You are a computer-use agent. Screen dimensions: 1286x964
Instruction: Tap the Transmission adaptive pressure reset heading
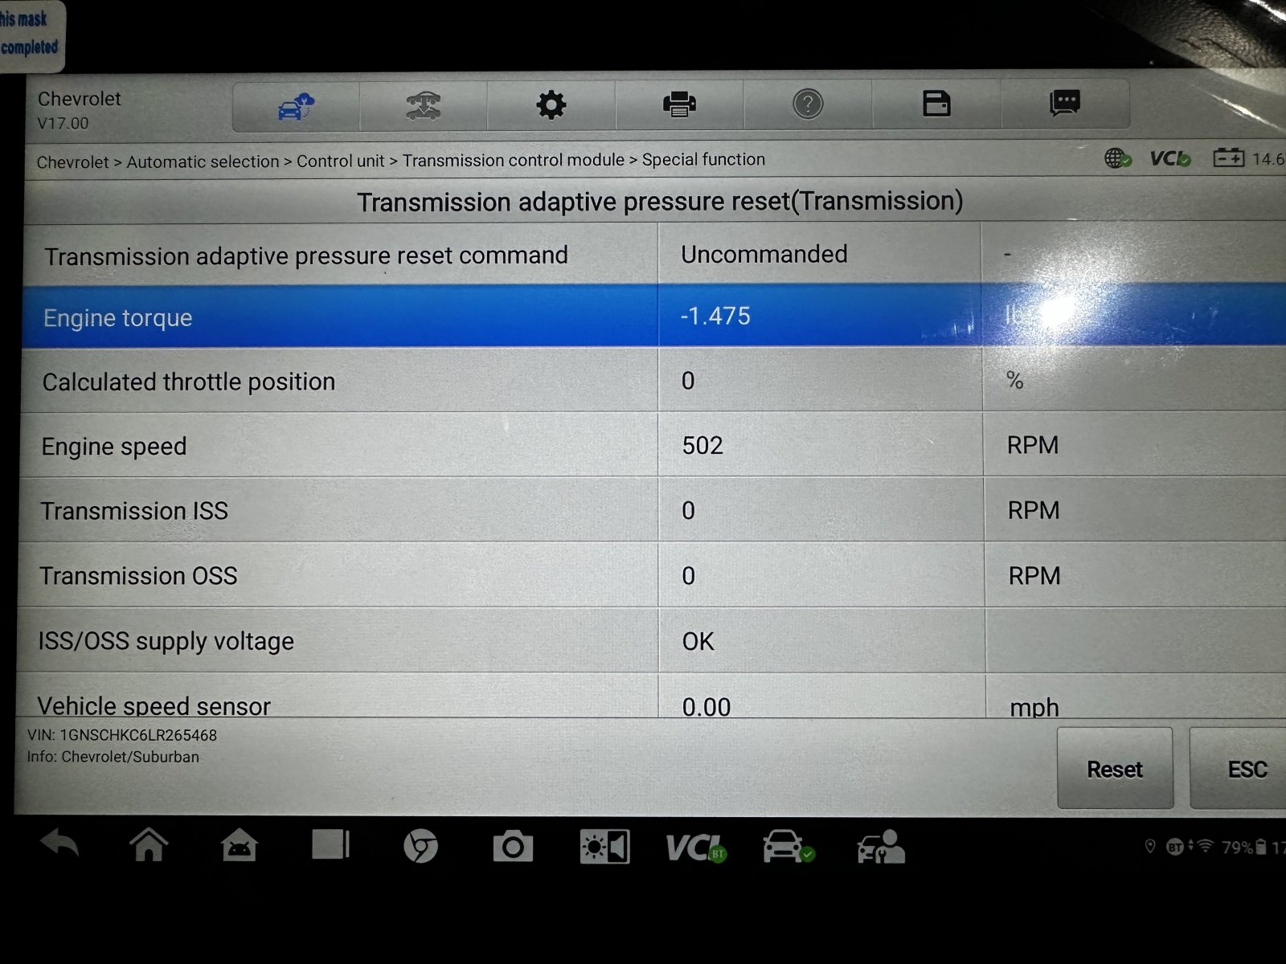point(660,202)
